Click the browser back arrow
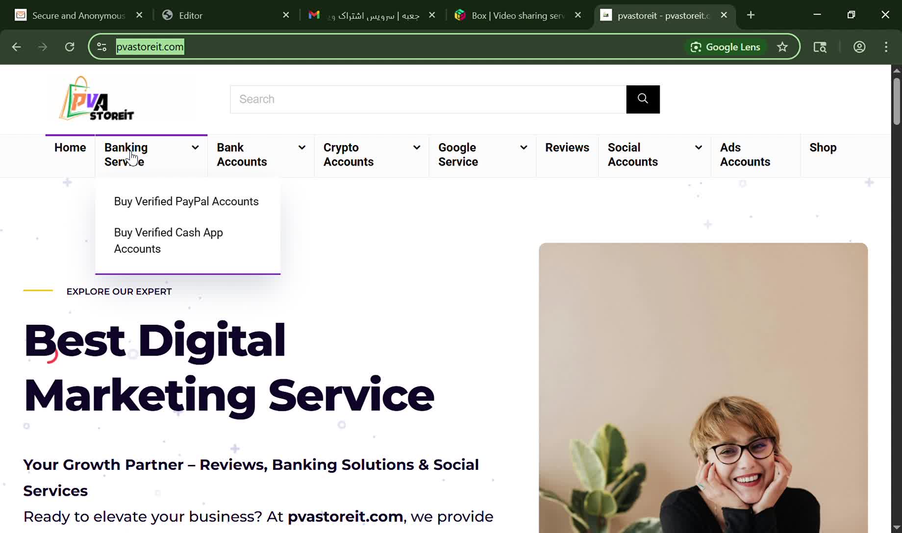Screen dimensions: 902x533 tap(16, 47)
